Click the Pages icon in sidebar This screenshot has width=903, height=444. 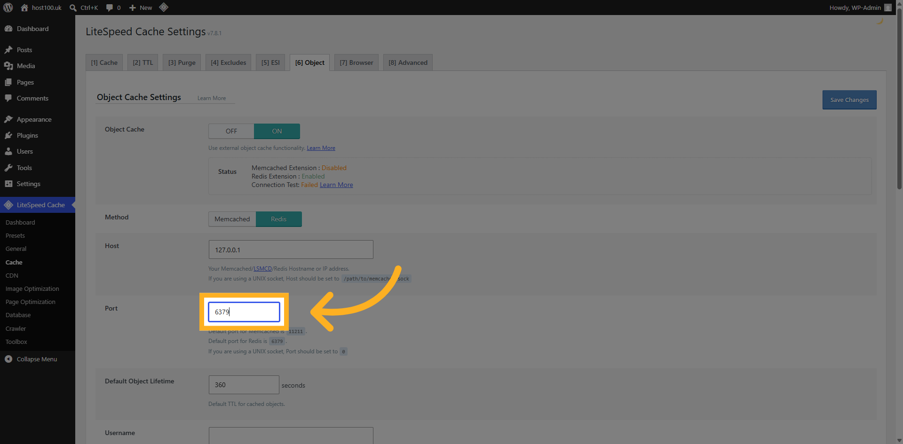[x=8, y=82]
